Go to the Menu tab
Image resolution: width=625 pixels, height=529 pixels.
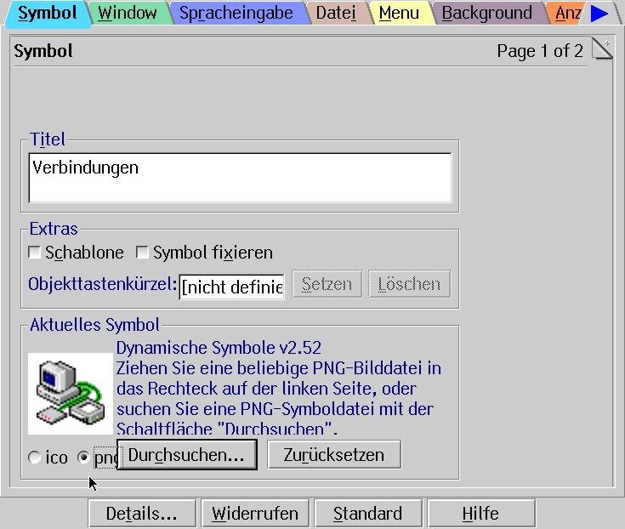pos(399,13)
